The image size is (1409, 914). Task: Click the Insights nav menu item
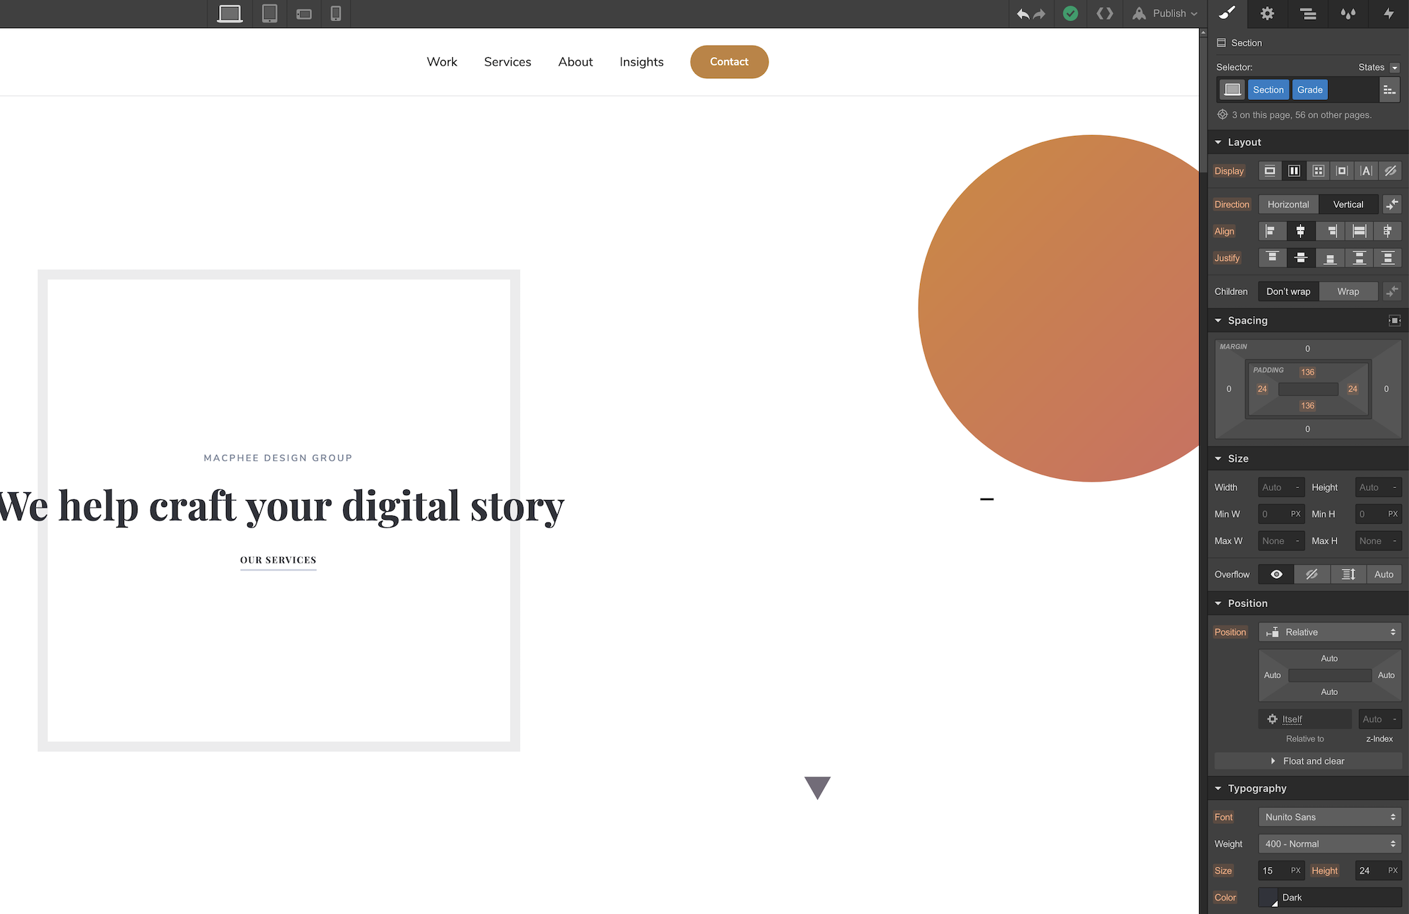tap(641, 62)
